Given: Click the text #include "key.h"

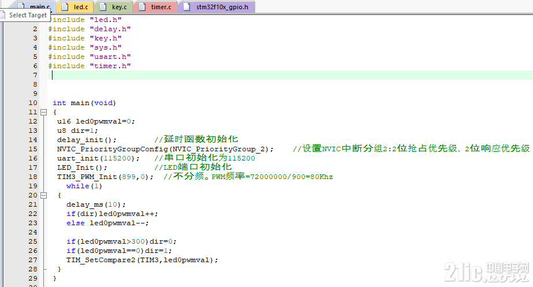Looking at the screenshot, I should click(x=85, y=38).
